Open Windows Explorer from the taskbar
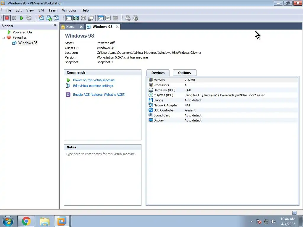Image resolution: width=303 pixels, height=227 pixels. [45, 221]
